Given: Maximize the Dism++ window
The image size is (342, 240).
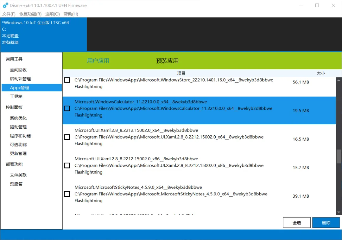Looking at the screenshot, I should click(x=317, y=5).
